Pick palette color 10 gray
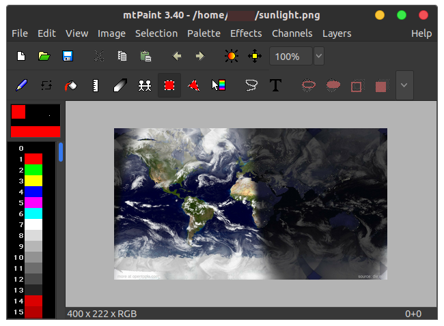Image resolution: width=444 pixels, height=326 pixels. point(33,257)
